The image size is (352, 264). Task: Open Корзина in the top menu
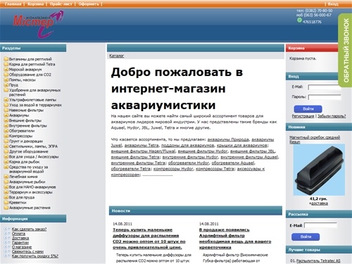(35, 4)
